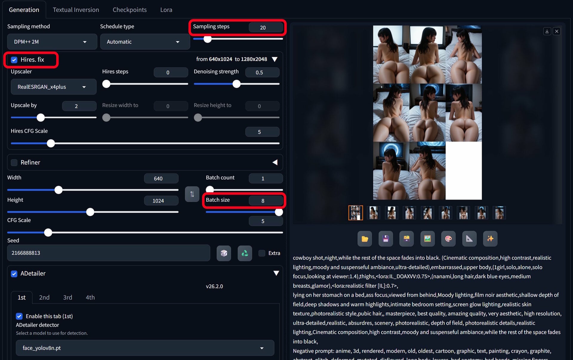Toggle Enable this tab (1st) checkbox

click(x=19, y=316)
